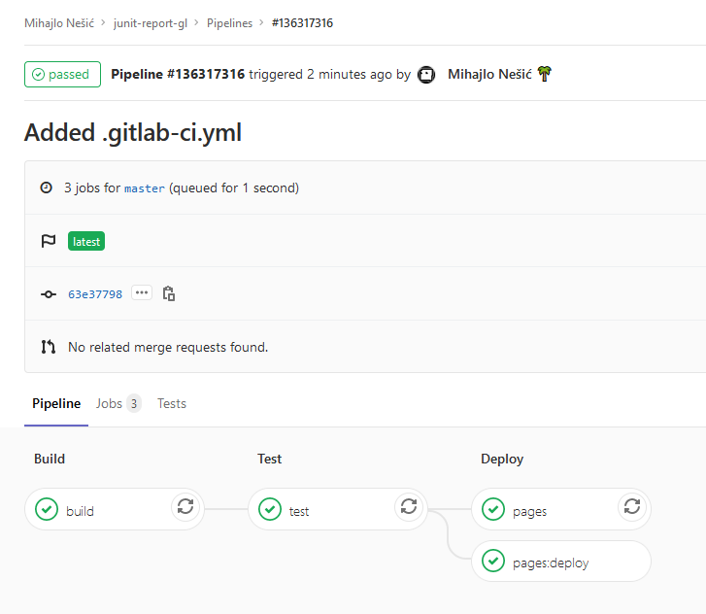Click the Jobs count badge 3
Viewport: 706px width, 614px height.
pos(134,403)
